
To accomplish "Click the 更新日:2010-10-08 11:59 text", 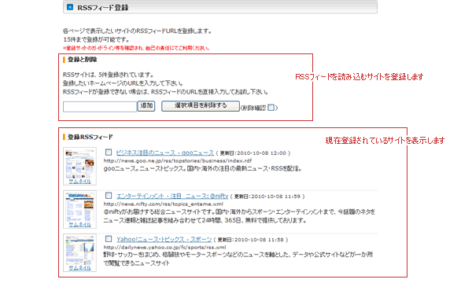I will point(267,197).
